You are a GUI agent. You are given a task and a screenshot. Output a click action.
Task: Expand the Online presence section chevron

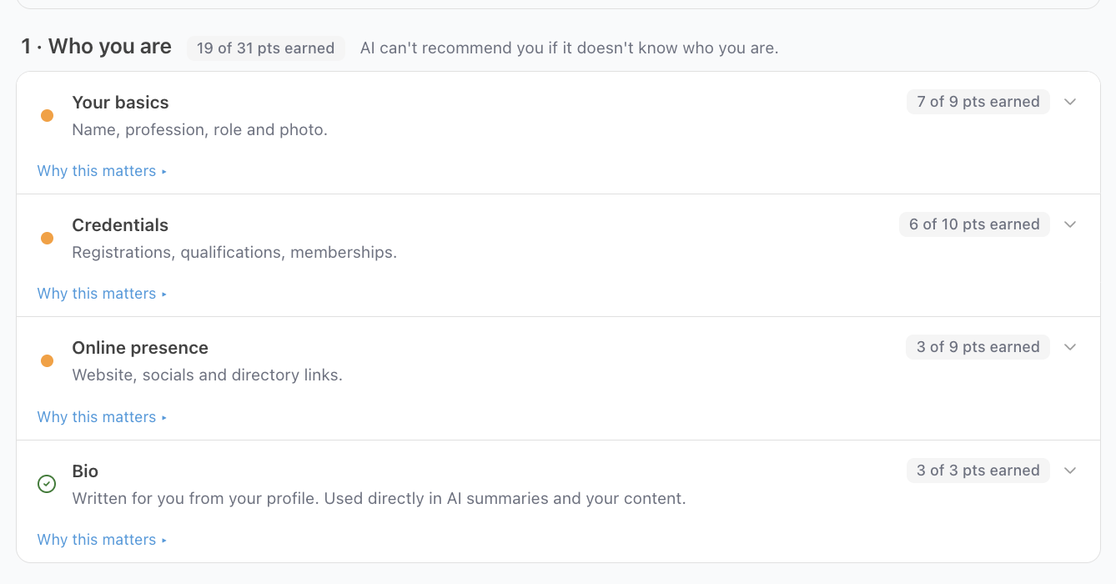(1071, 347)
